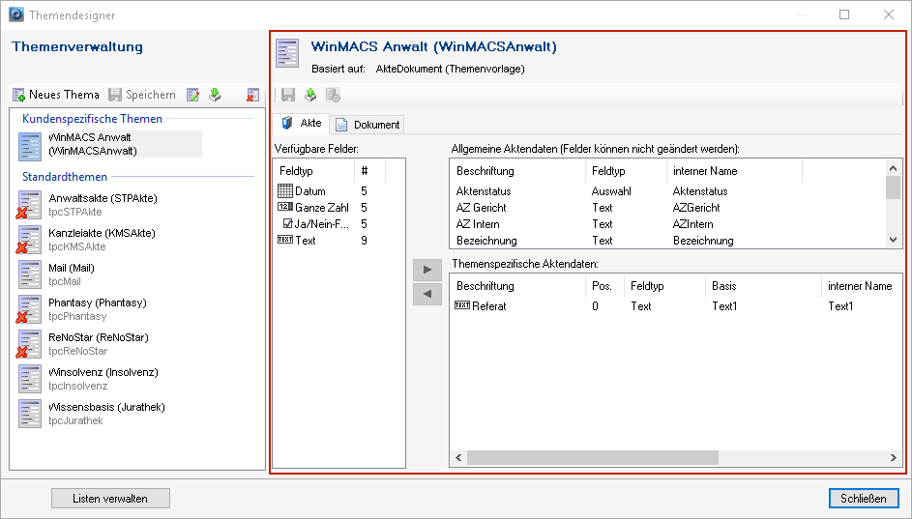
Task: Open Listen verwalten
Action: click(110, 499)
